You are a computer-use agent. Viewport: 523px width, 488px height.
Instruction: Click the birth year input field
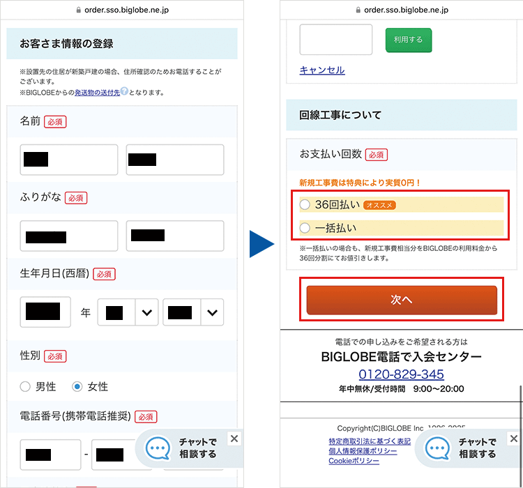(45, 312)
